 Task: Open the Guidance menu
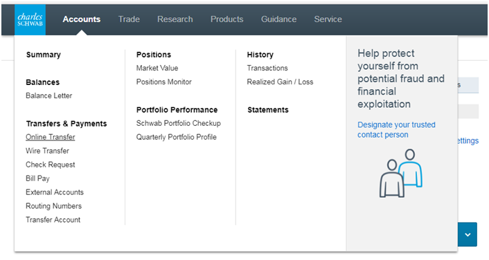click(x=278, y=19)
